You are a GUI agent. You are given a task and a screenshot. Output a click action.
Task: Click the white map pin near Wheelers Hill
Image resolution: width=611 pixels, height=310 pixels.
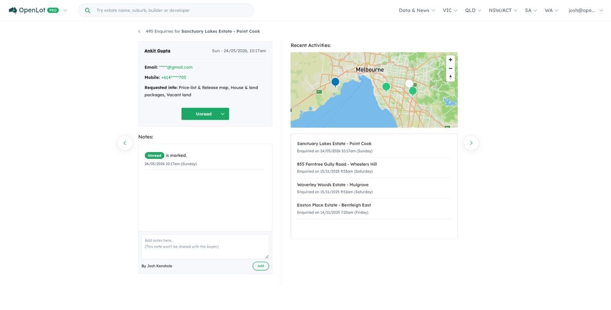pos(409,84)
